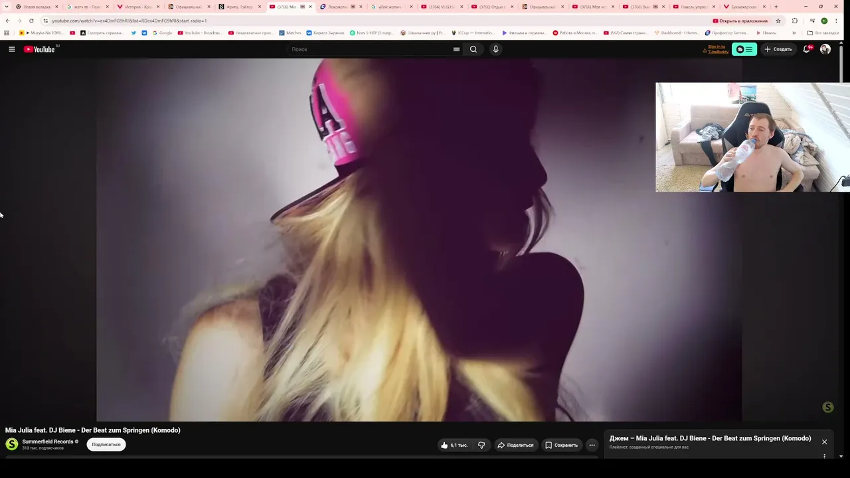
Task: Switch to the Новая вкладка tab
Action: (x=37, y=7)
